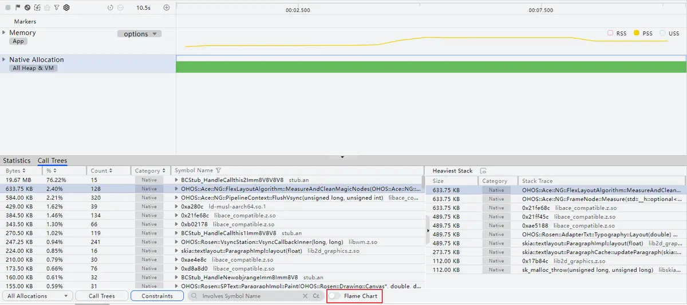
Task: Click the dark round globe toolbar icon
Action: [27, 7]
